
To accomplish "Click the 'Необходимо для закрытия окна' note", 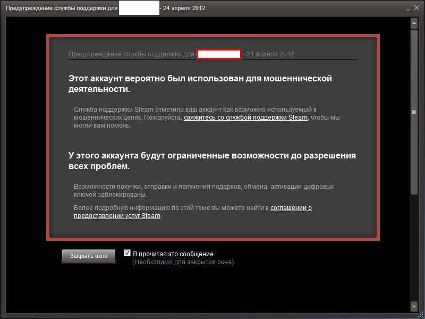I will [x=183, y=262].
